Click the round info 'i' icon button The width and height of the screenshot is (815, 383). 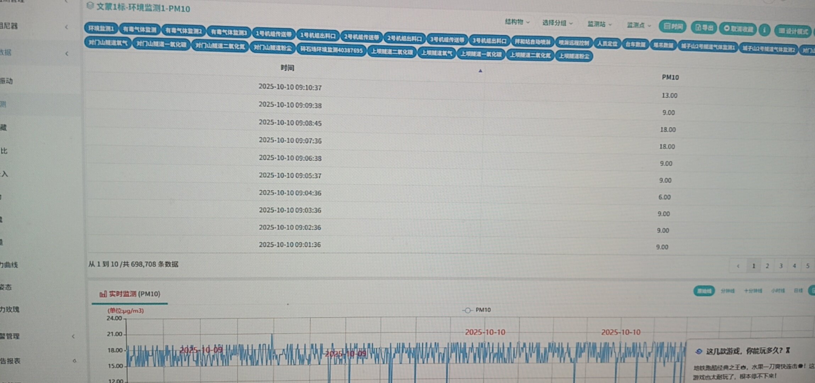click(x=764, y=30)
